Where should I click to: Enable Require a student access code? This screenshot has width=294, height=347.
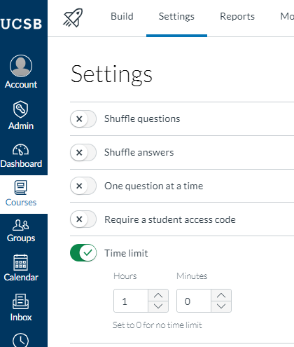(x=83, y=219)
